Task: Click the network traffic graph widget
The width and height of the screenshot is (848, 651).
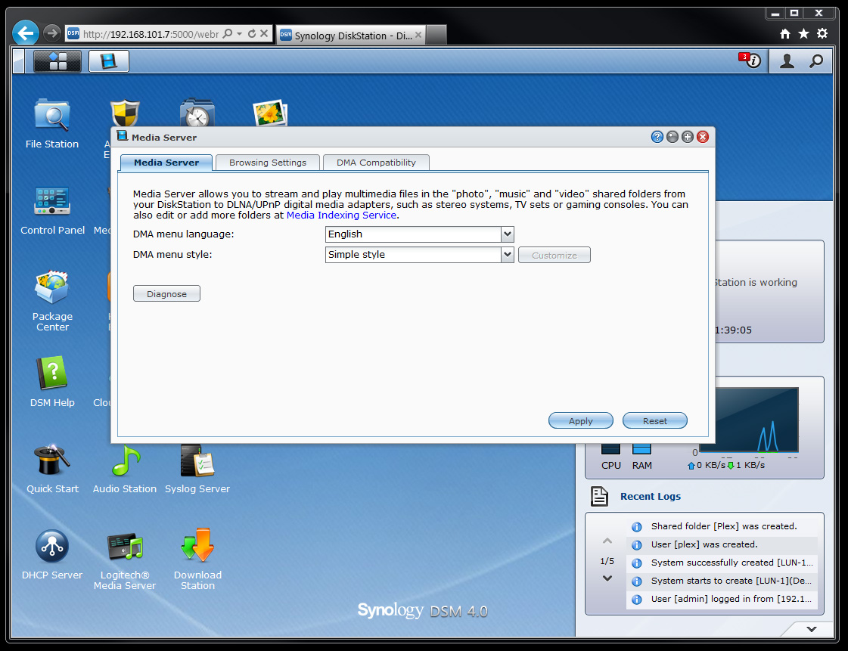Action: [x=749, y=419]
